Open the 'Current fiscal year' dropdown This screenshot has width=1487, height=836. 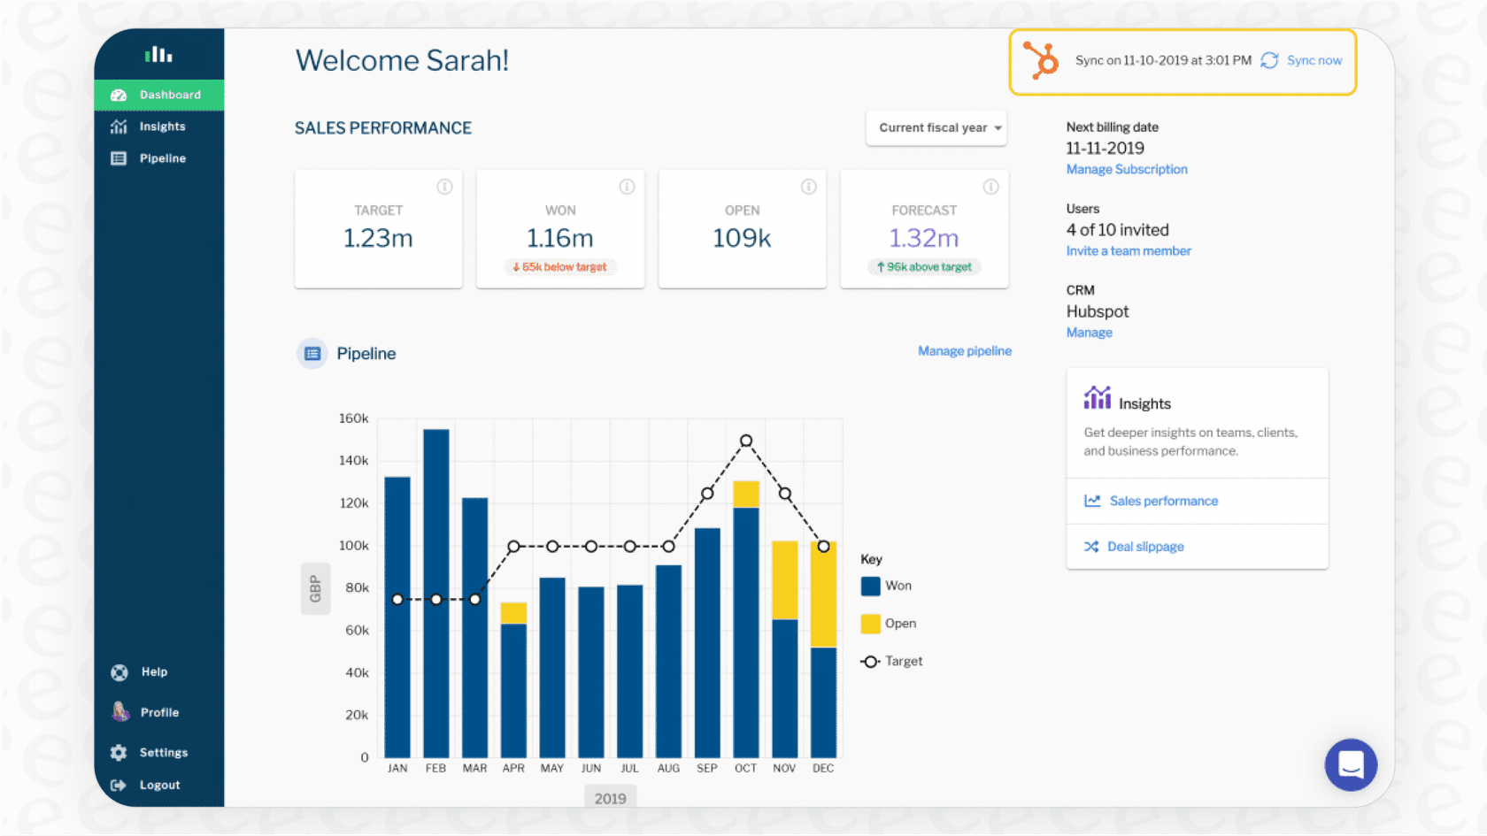[936, 127]
